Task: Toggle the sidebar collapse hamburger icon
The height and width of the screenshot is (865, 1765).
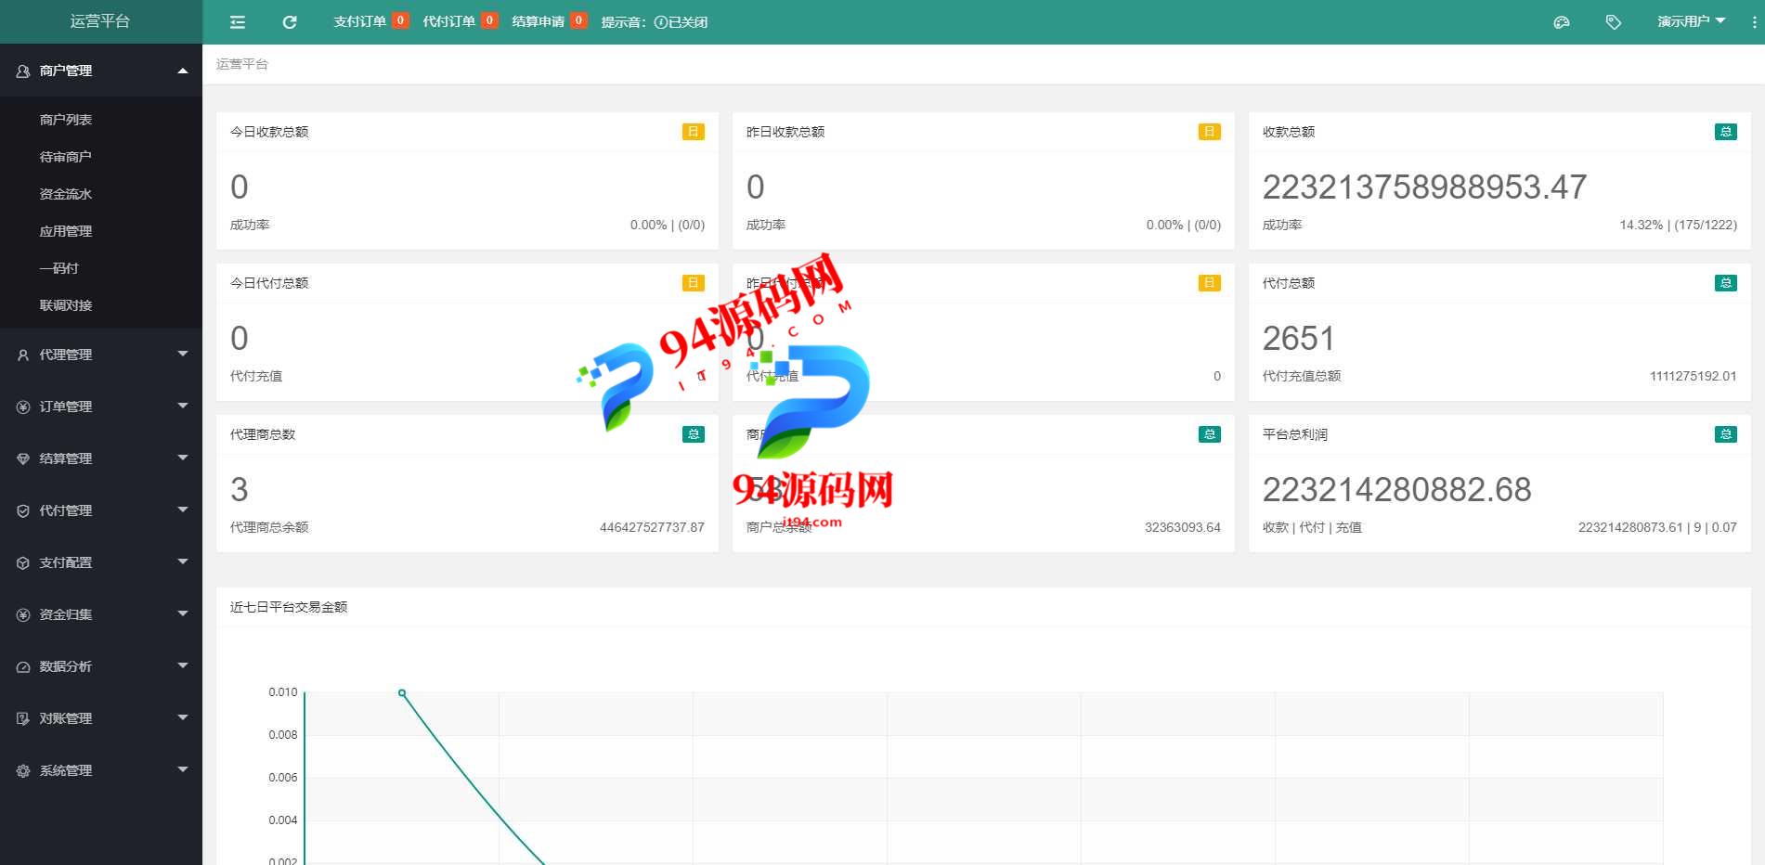Action: (238, 22)
